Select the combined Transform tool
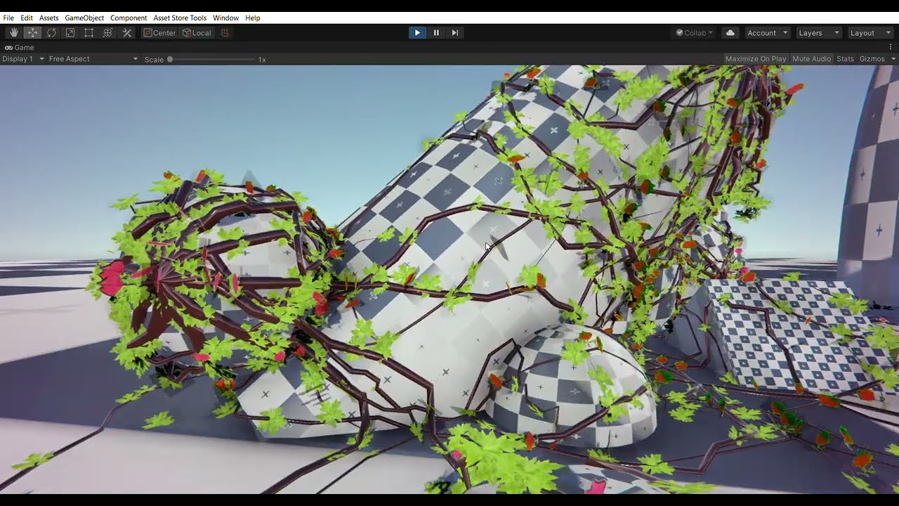Image resolution: width=899 pixels, height=506 pixels. [x=107, y=33]
